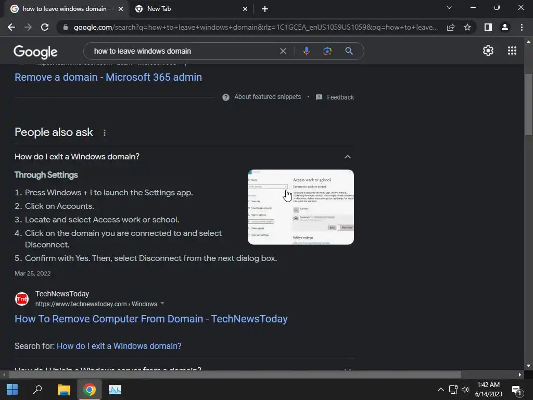Share this page from the address bar

451,27
